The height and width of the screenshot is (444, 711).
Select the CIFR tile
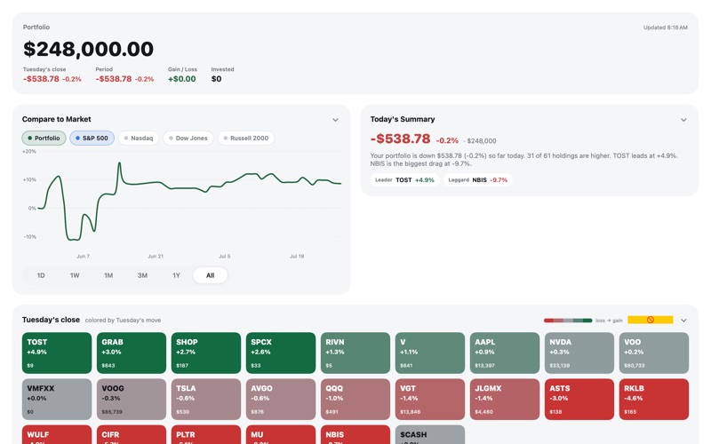pos(132,434)
